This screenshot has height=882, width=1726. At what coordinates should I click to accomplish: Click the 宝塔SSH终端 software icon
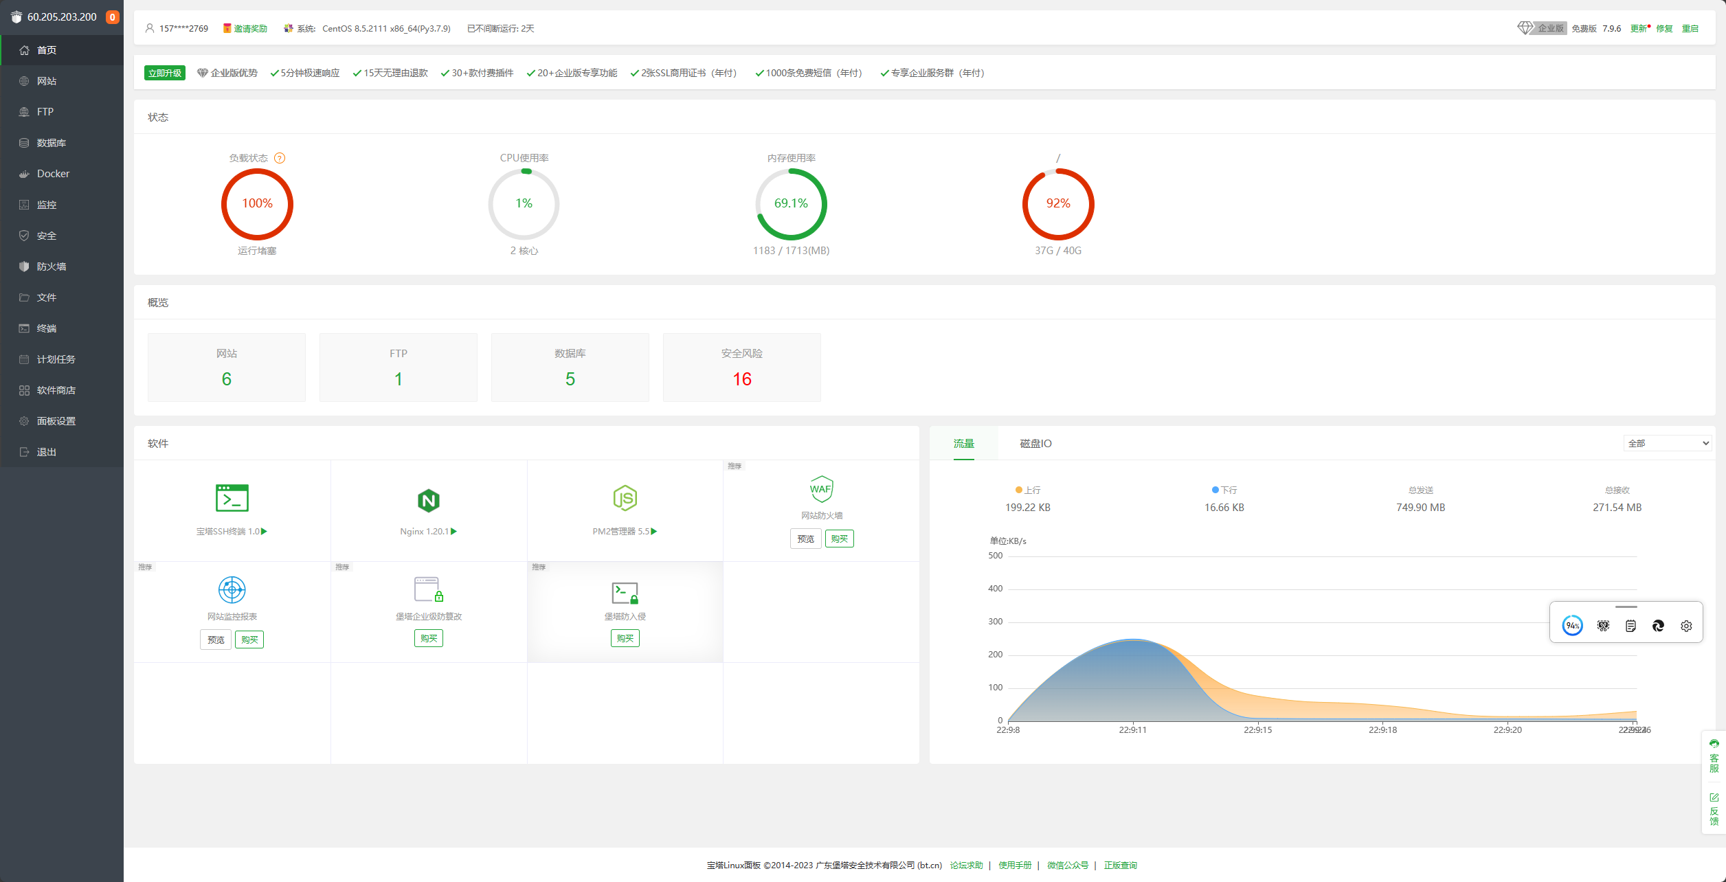coord(232,498)
